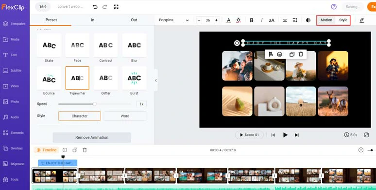
Task: Adjust the animation Speed slider handle
Action: (x=95, y=104)
